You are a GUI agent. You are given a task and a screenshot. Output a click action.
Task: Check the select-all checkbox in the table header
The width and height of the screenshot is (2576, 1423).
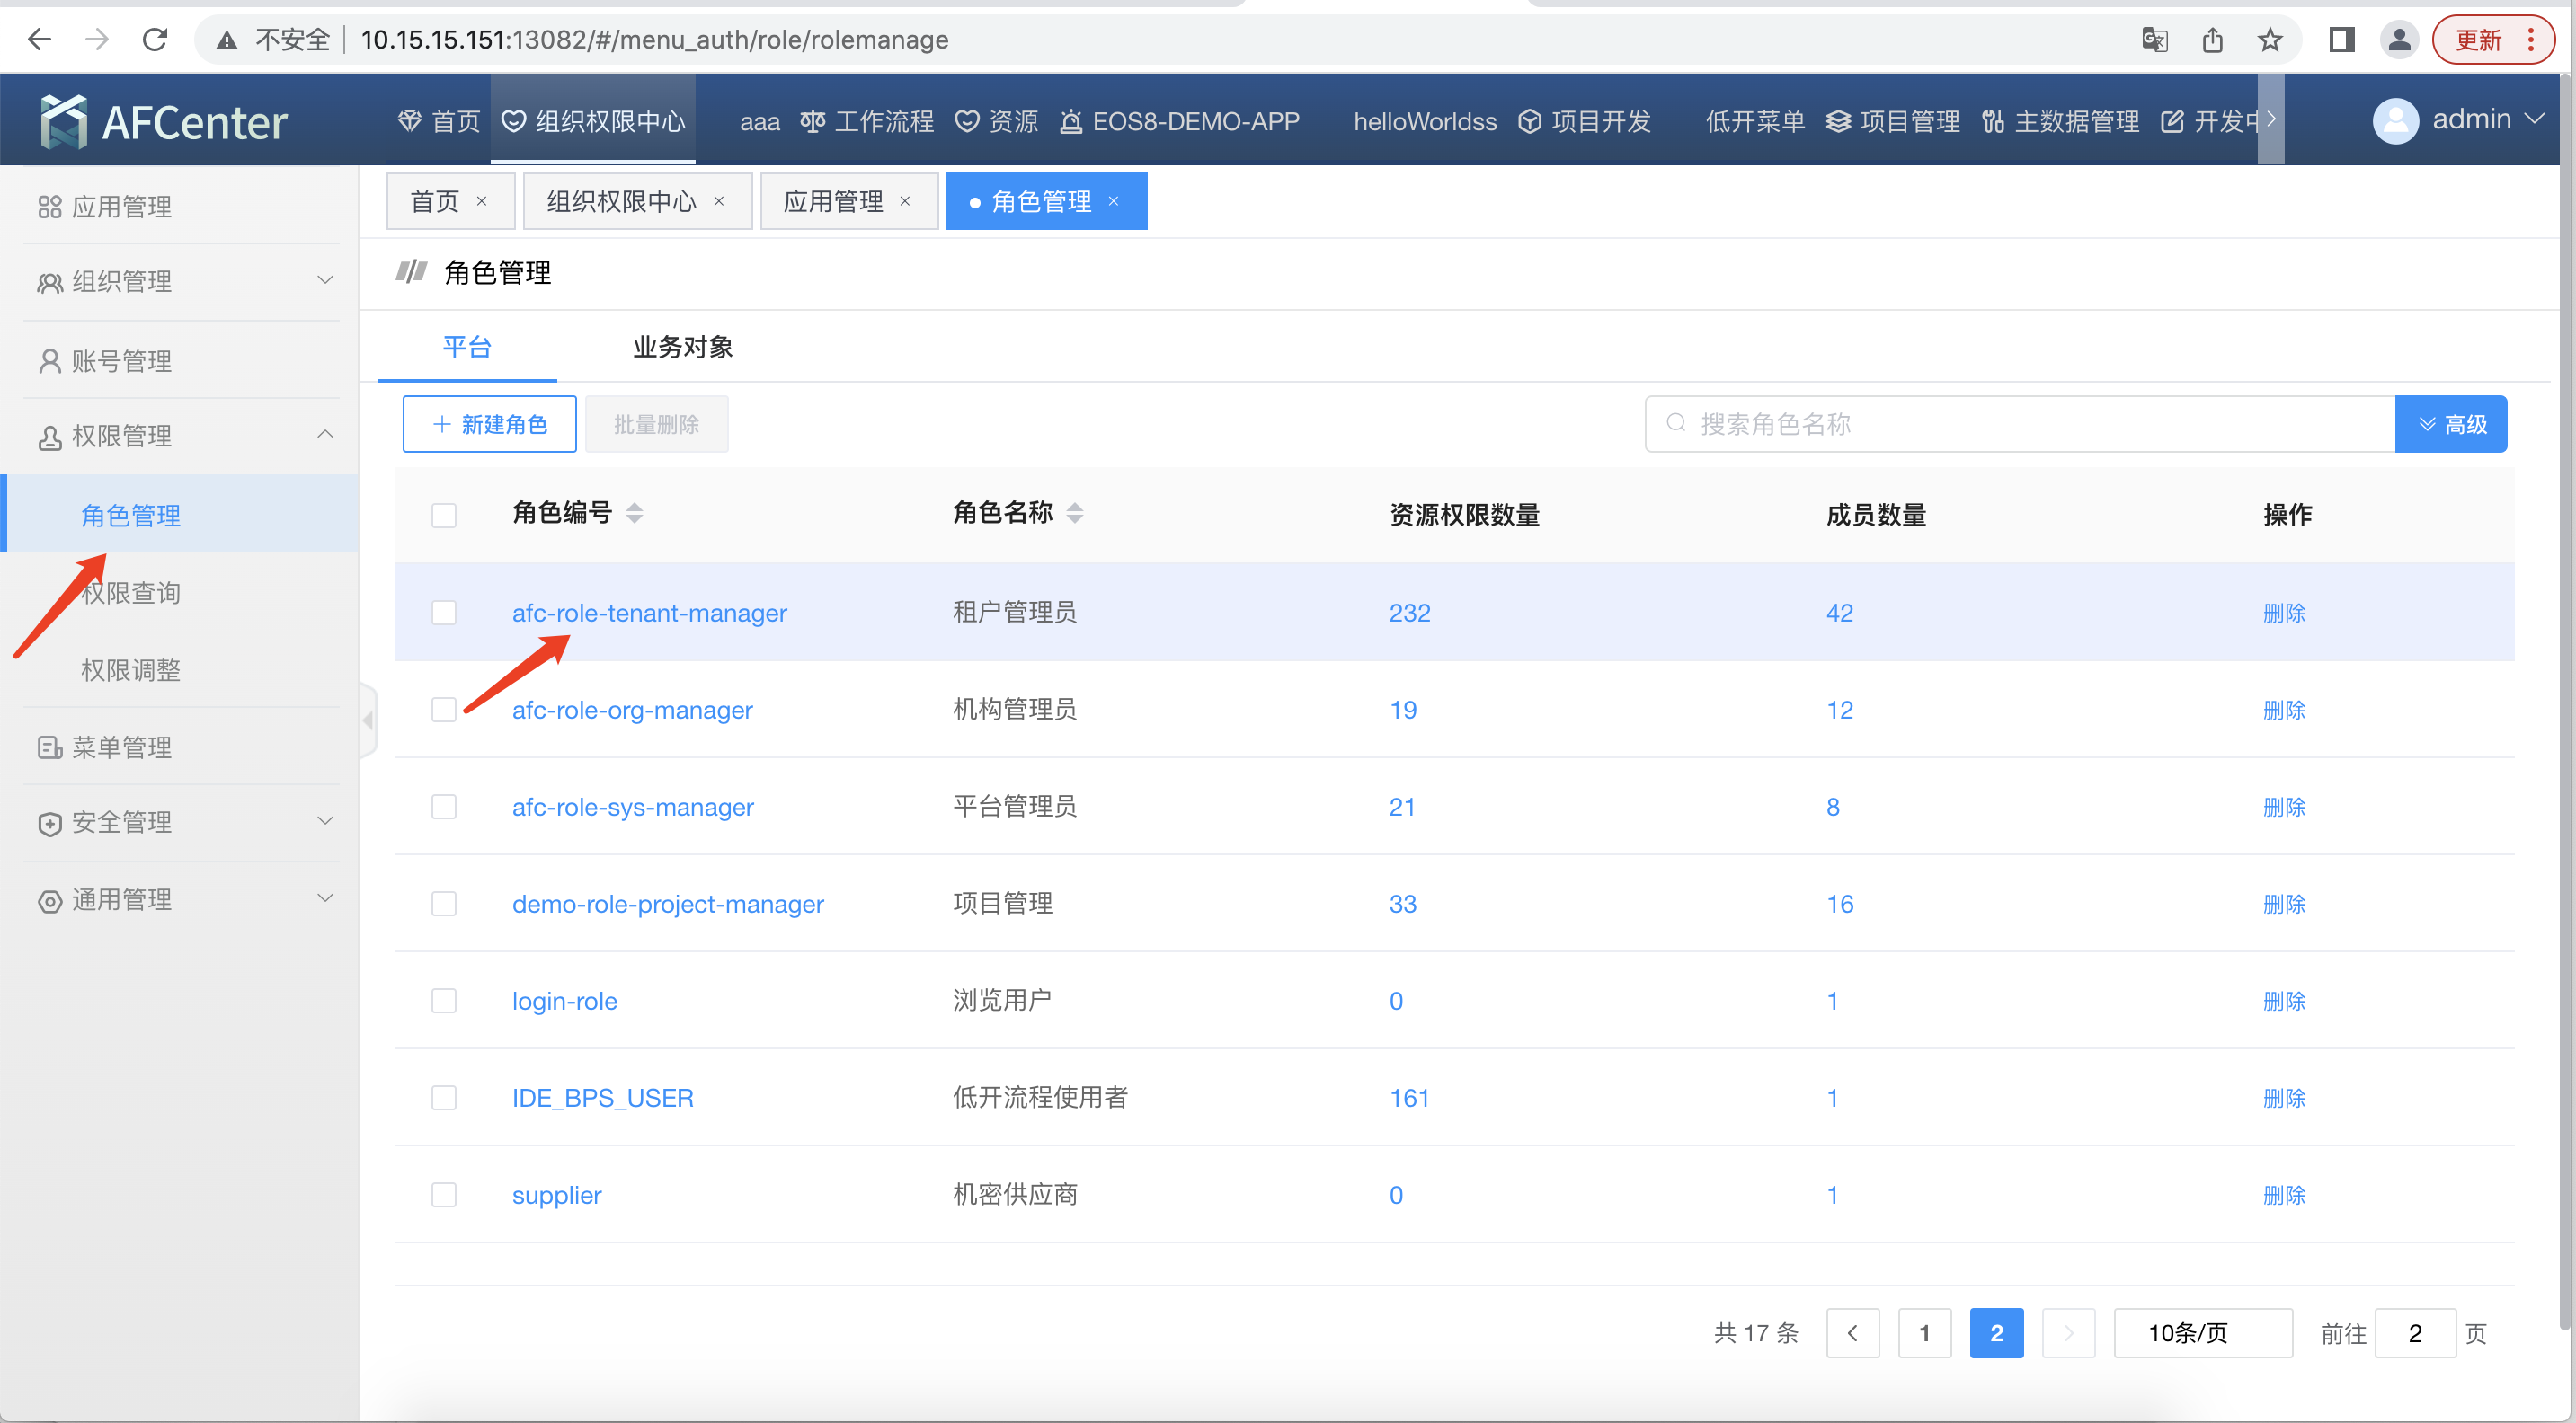coord(444,515)
